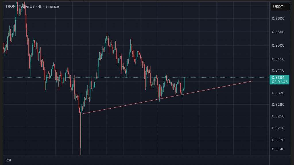Image resolution: width=294 pixels, height=165 pixels.
Task: Select the 4h interval label in title
Action: pos(40,6)
